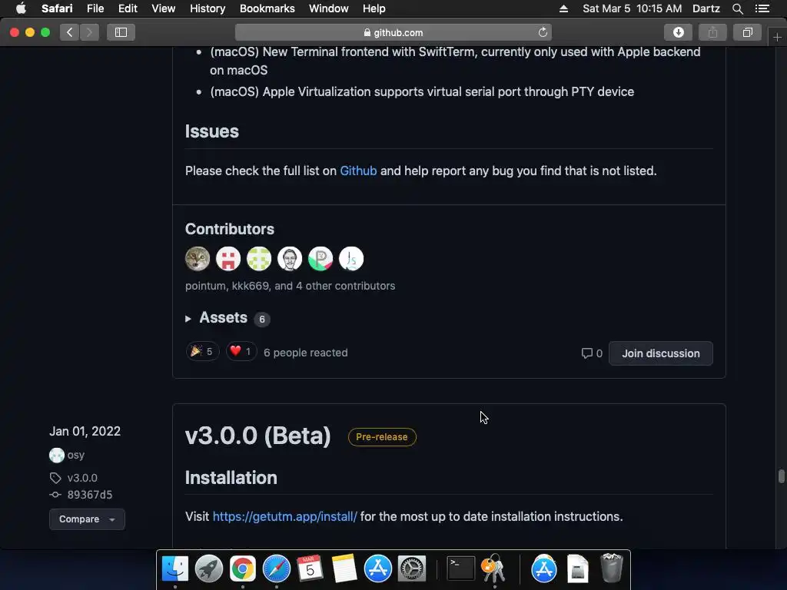Viewport: 787px width, 590px height.
Task: Click the comment count icon showing 0
Action: (x=592, y=353)
